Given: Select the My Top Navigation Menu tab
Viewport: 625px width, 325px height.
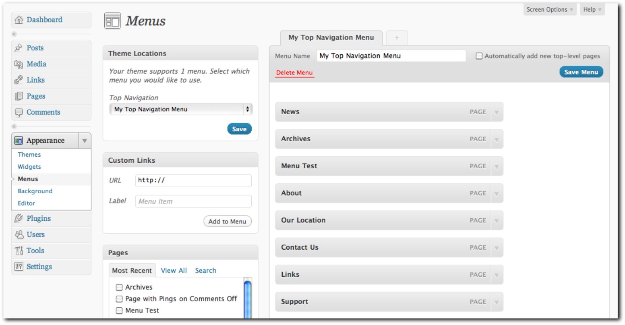Looking at the screenshot, I should pyautogui.click(x=331, y=38).
